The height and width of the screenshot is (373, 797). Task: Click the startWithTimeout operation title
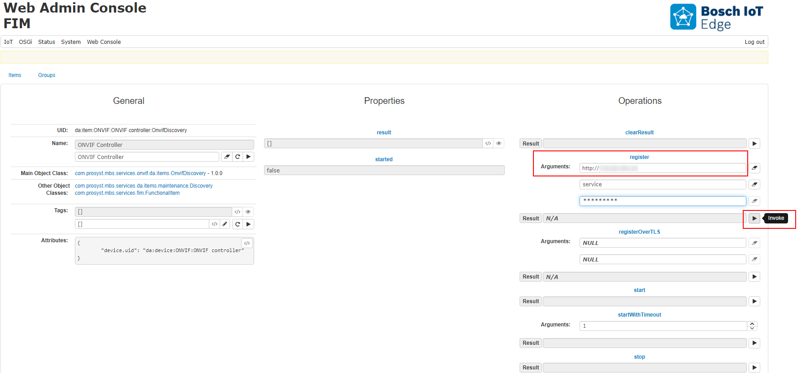coord(640,315)
